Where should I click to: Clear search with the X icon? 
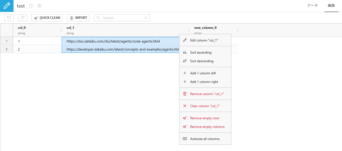click(146, 18)
